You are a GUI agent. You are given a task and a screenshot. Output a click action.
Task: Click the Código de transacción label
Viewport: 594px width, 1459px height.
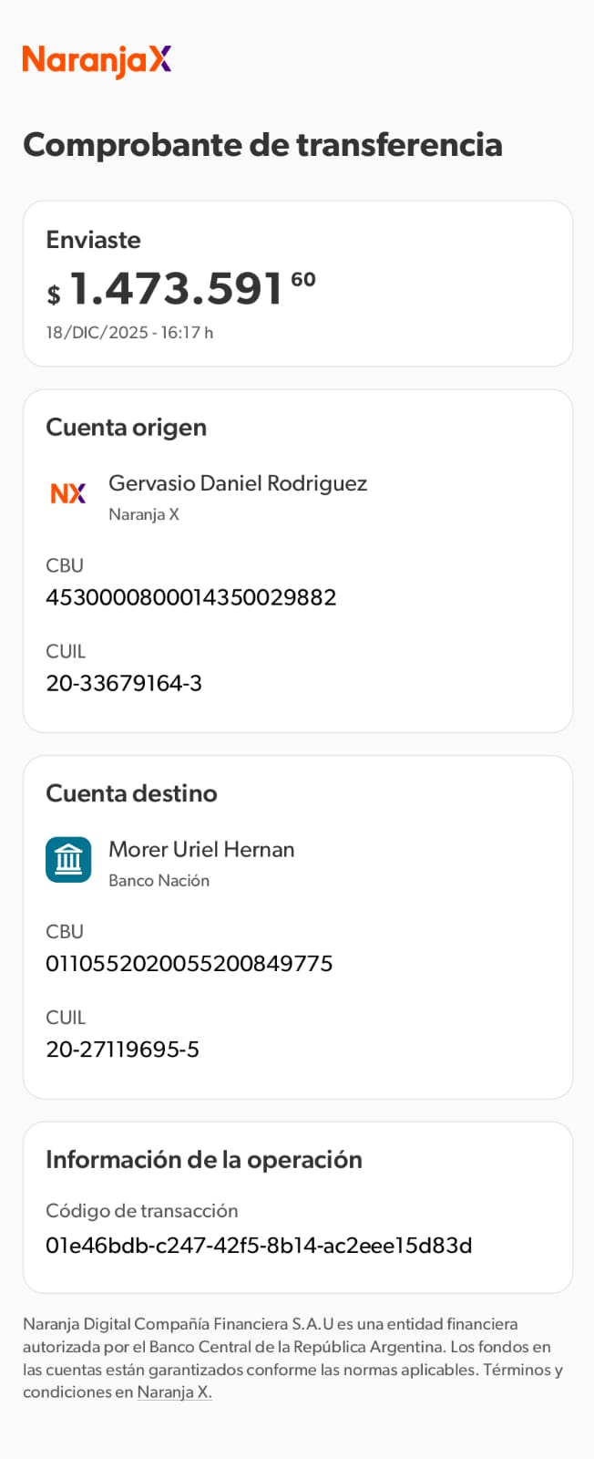(142, 1211)
